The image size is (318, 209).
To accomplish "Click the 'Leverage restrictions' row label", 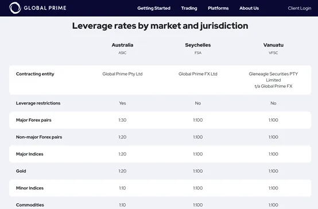I will point(38,103).
